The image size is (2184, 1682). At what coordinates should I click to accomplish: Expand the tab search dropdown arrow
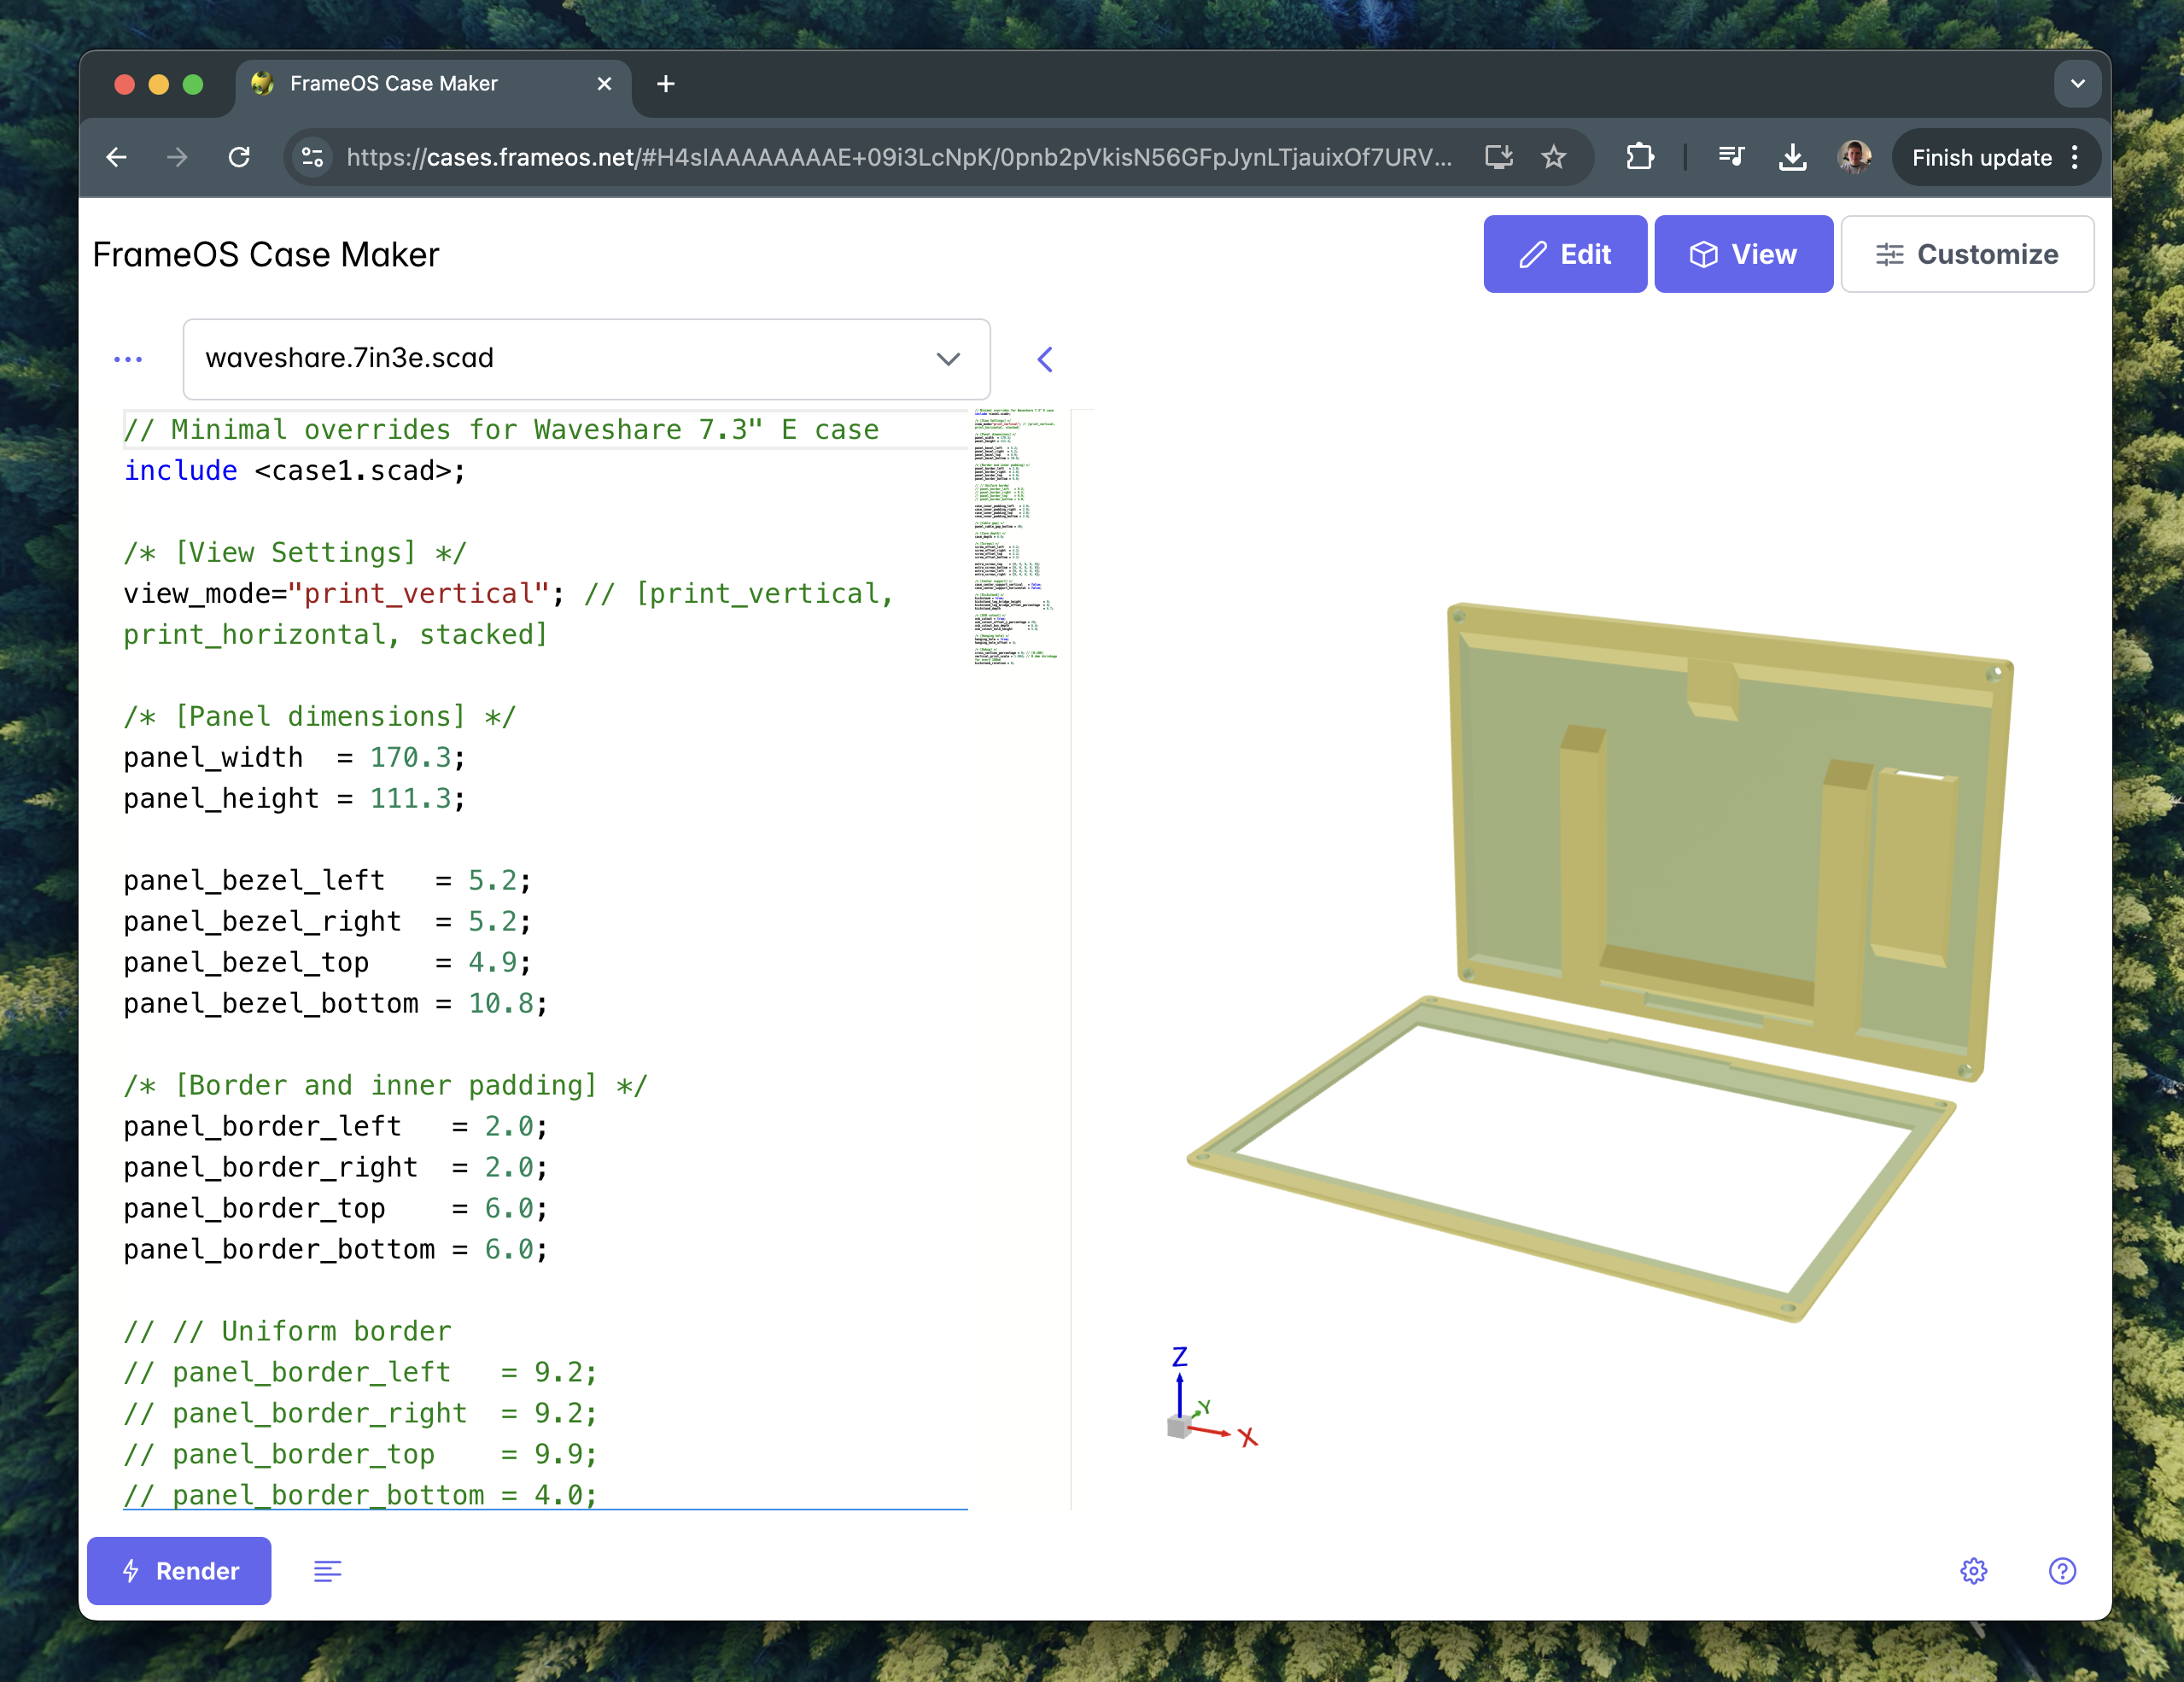click(2077, 84)
